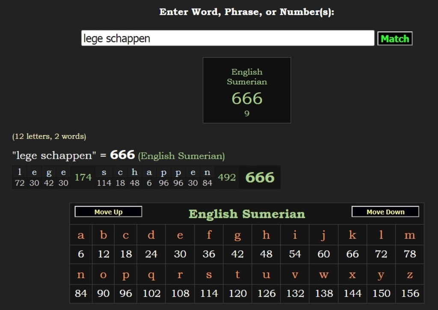Click the bold 666 next to the quoted phrase
This screenshot has width=438, height=310.
(122, 155)
